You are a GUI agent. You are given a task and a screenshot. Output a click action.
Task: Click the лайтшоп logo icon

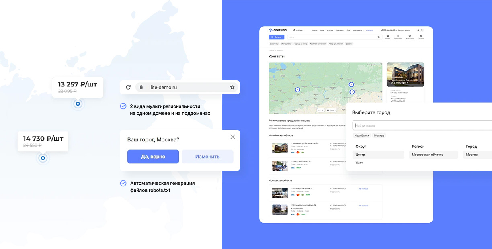point(270,30)
